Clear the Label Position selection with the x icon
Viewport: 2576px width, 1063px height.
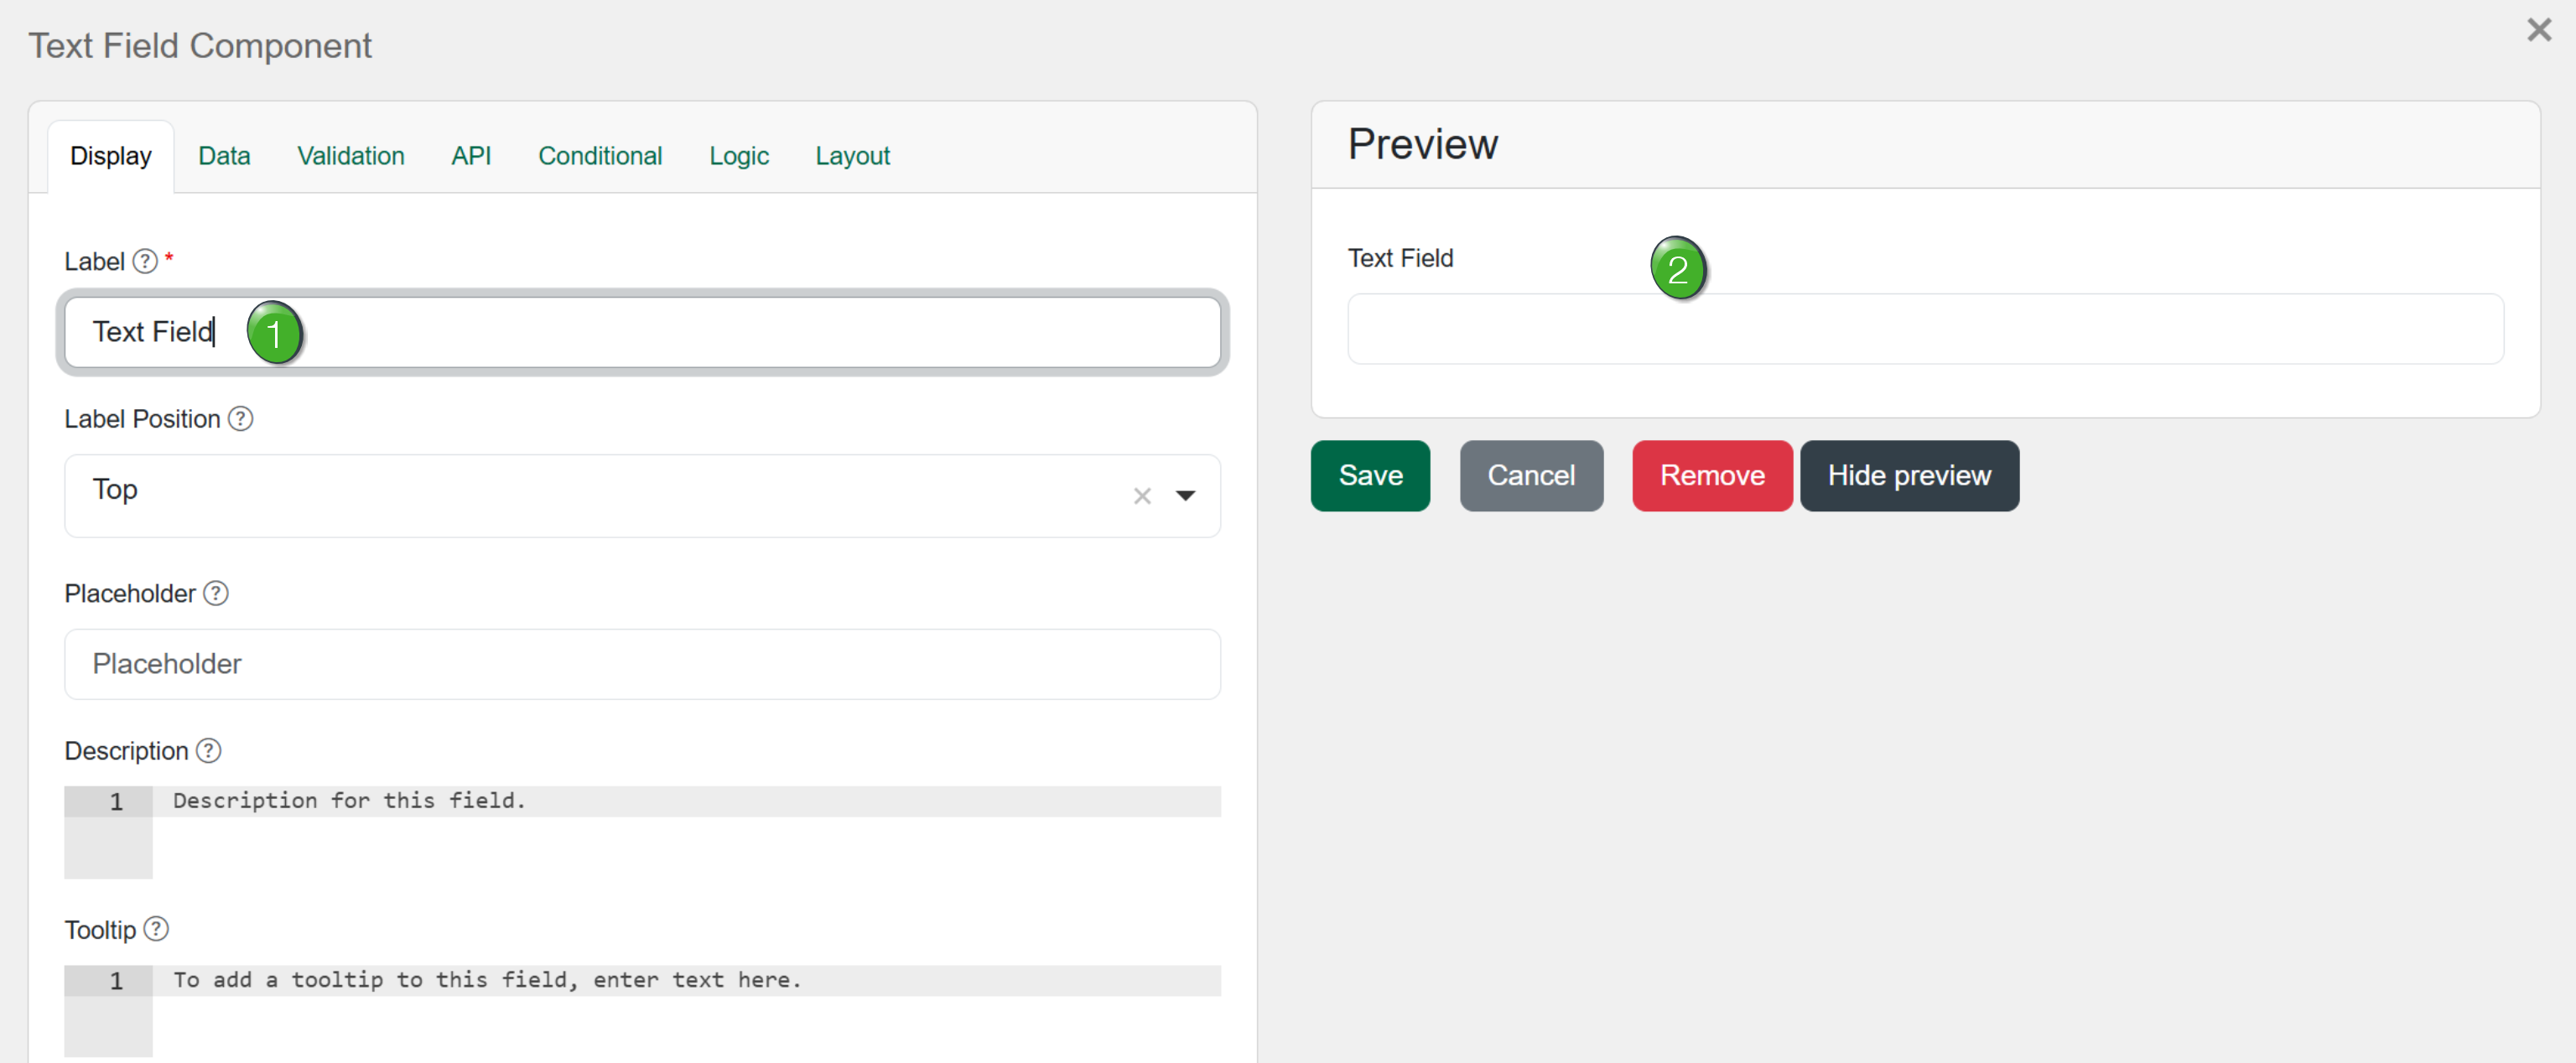[x=1142, y=496]
